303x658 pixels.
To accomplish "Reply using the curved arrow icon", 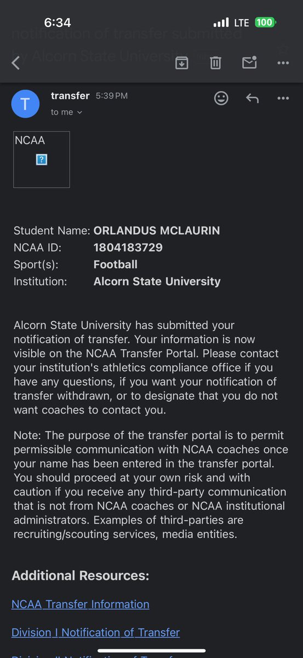I will [x=252, y=98].
